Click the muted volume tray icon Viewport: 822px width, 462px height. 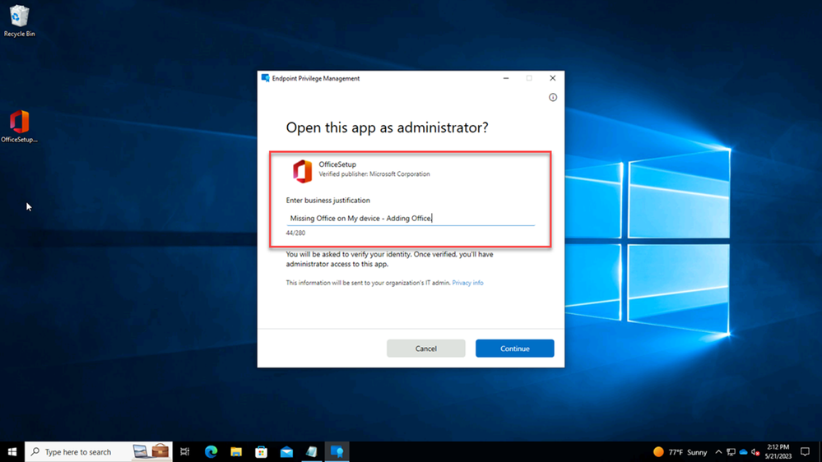(755, 451)
